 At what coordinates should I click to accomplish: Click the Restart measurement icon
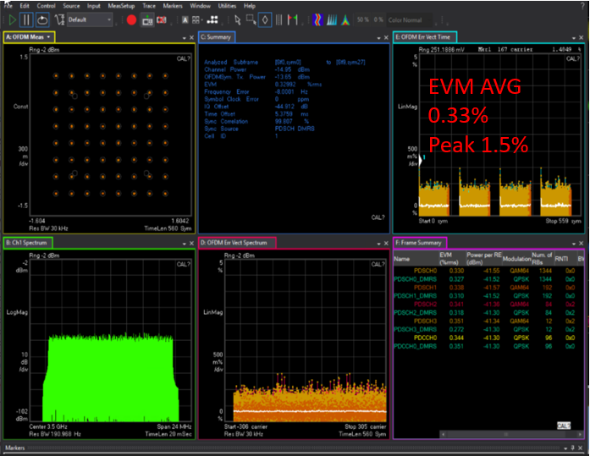pos(41,19)
